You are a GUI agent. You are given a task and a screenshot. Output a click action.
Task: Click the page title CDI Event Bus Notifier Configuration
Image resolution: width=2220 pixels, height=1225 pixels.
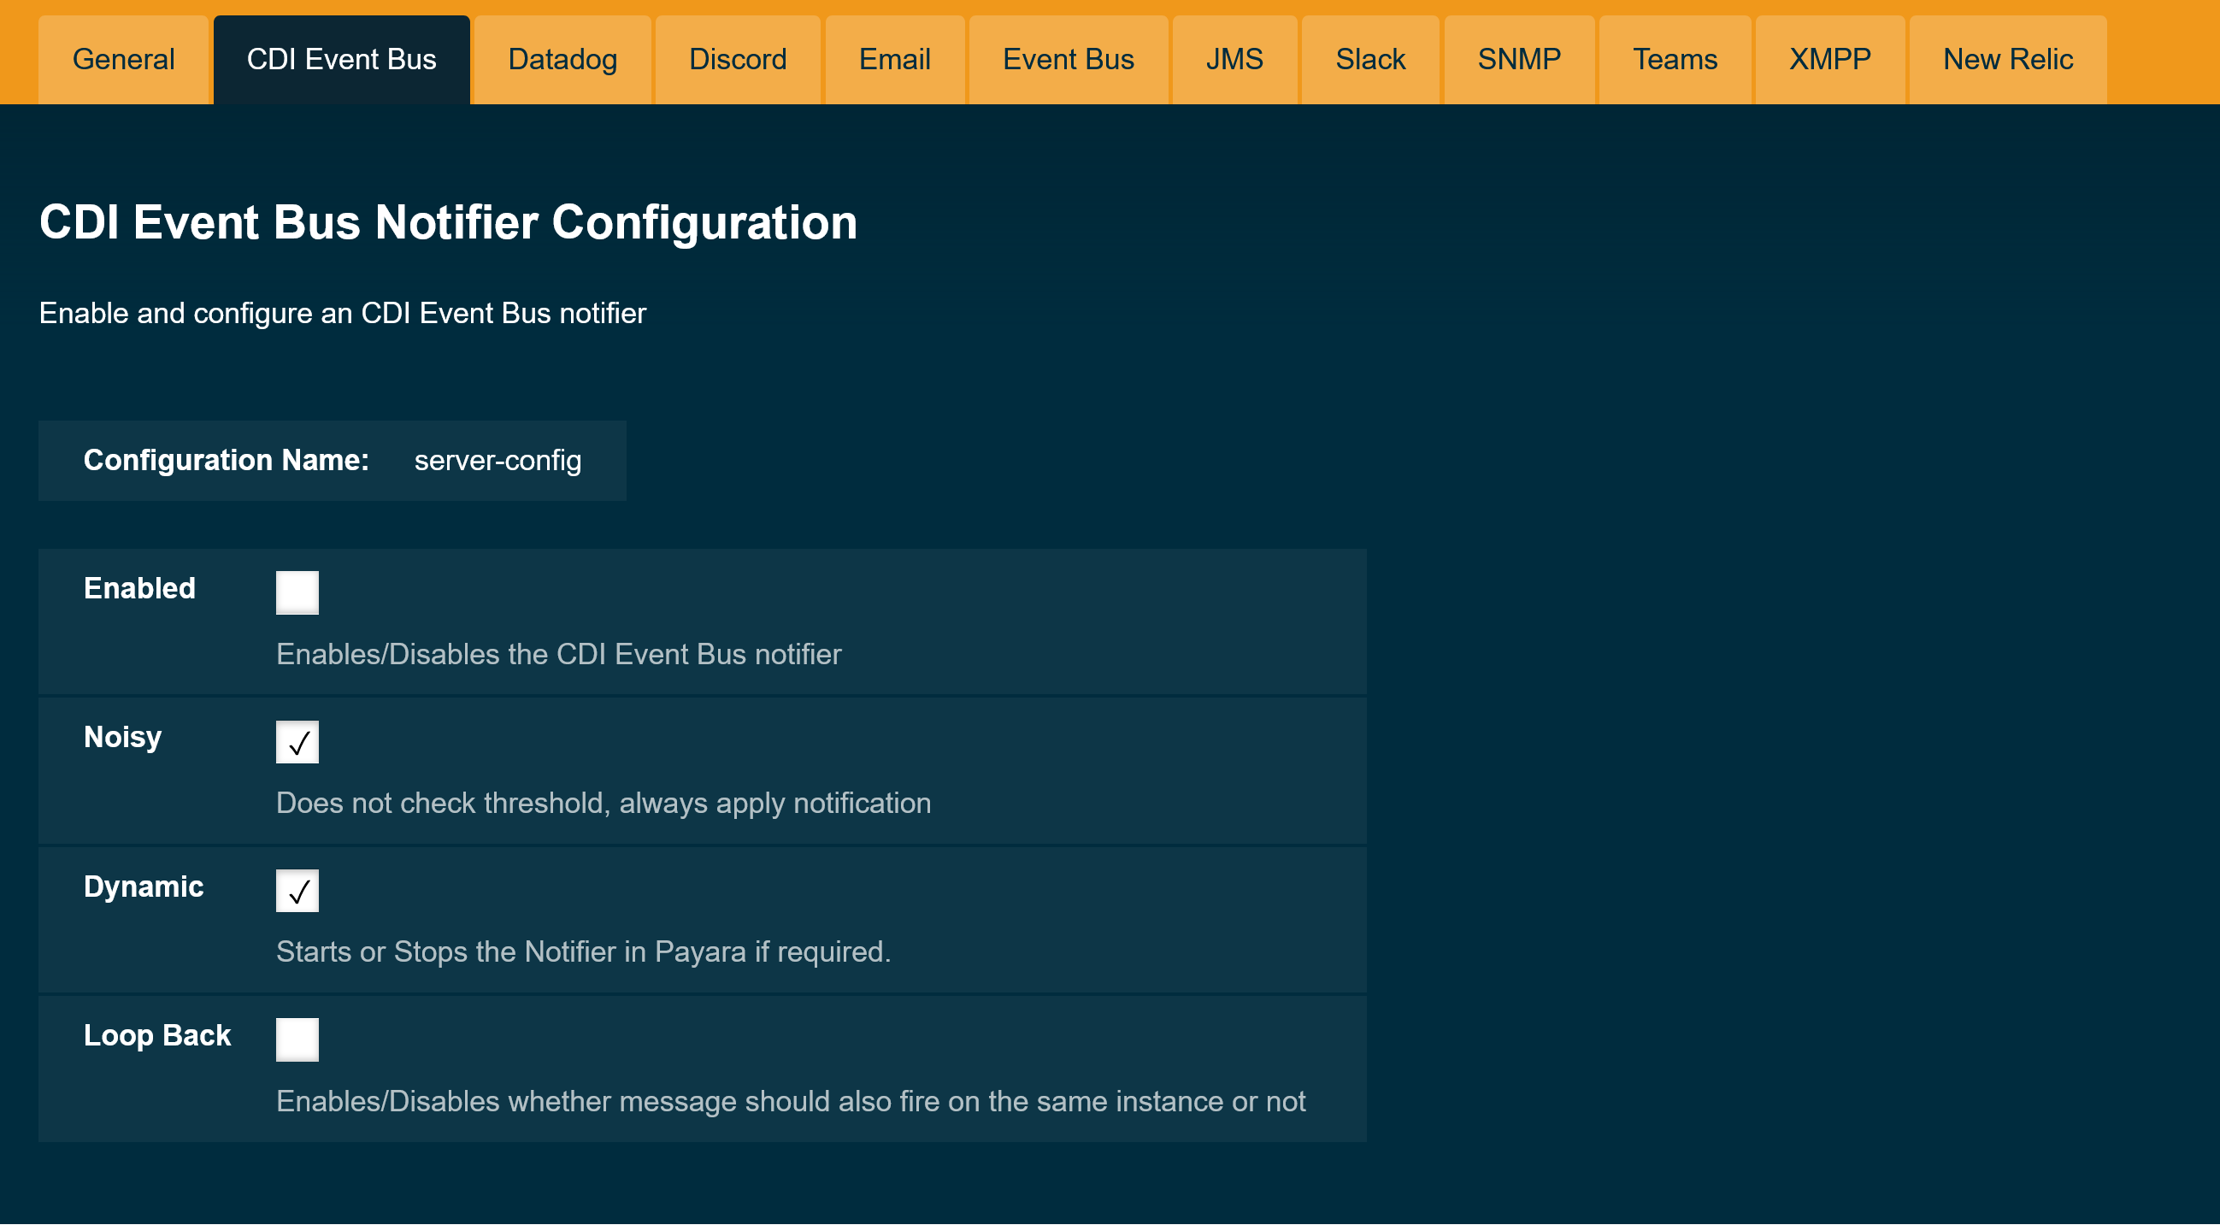click(x=447, y=222)
